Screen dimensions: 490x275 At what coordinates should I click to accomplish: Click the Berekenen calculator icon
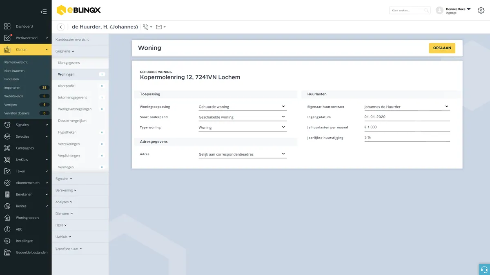click(x=7, y=194)
